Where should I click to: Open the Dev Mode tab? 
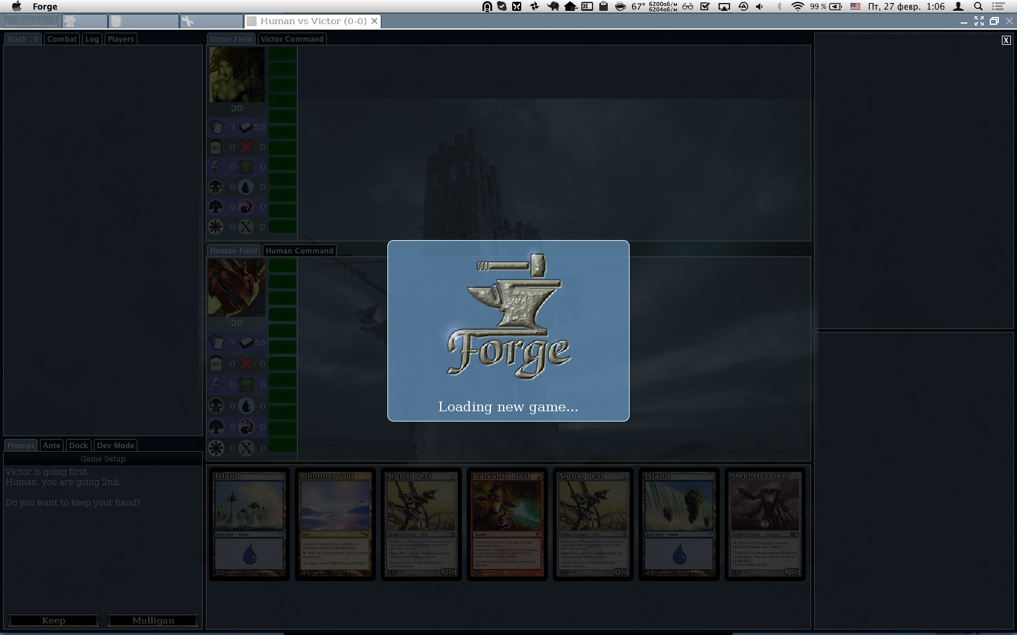point(115,446)
